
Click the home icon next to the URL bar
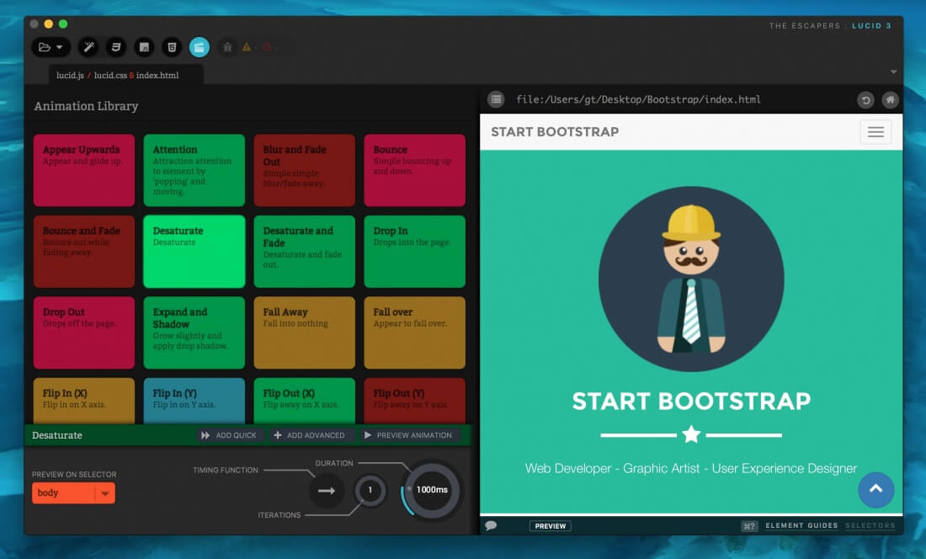pos(890,99)
